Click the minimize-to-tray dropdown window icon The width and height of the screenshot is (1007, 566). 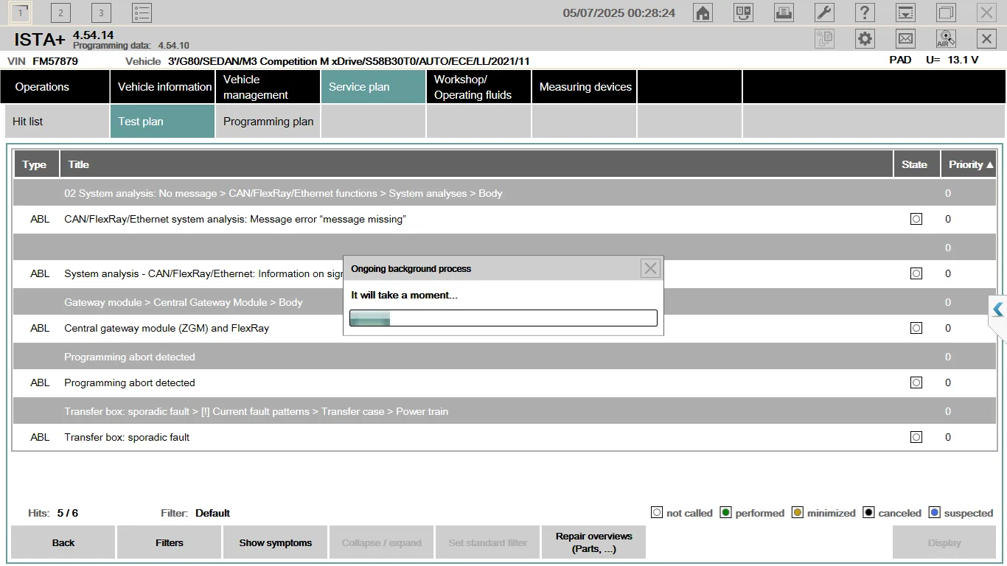tap(905, 13)
